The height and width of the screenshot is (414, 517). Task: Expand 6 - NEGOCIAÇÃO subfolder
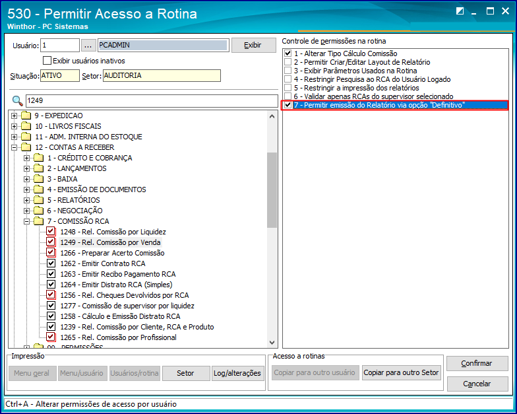pyautogui.click(x=26, y=211)
